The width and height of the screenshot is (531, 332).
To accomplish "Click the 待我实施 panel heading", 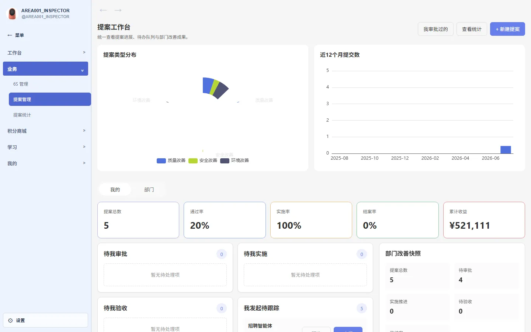I will (x=256, y=254).
